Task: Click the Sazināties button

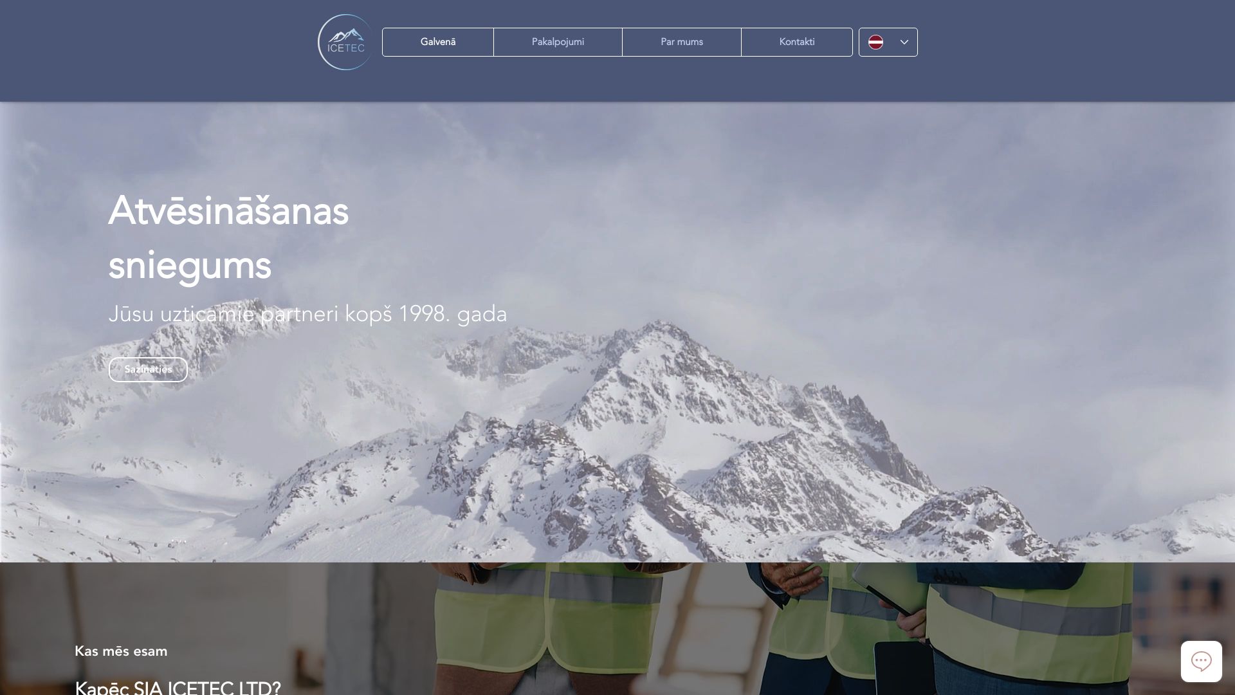Action: click(x=148, y=369)
